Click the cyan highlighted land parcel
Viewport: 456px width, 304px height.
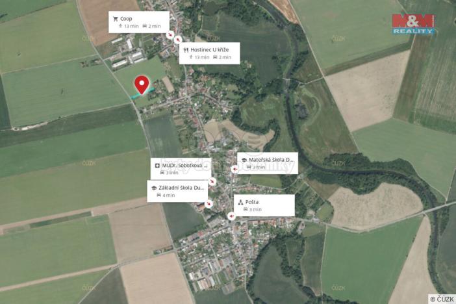pos(142,94)
